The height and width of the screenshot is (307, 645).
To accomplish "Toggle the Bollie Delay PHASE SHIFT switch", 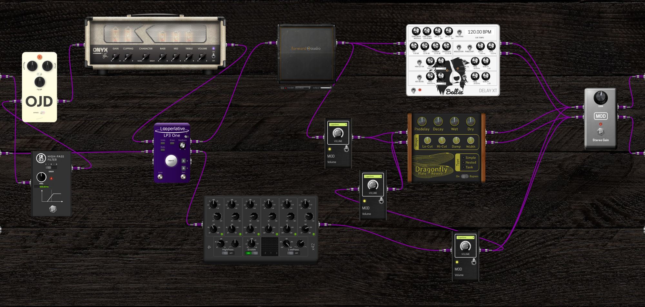I will coord(470,47).
